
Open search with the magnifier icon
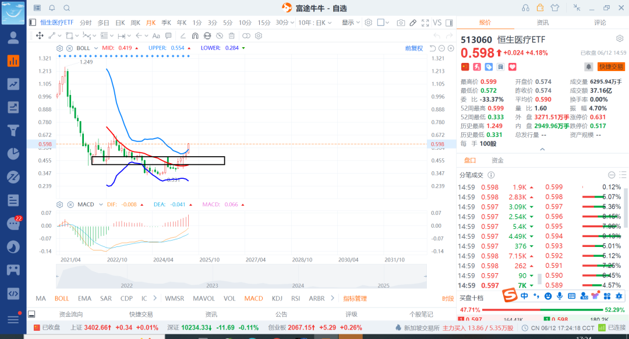(66, 8)
